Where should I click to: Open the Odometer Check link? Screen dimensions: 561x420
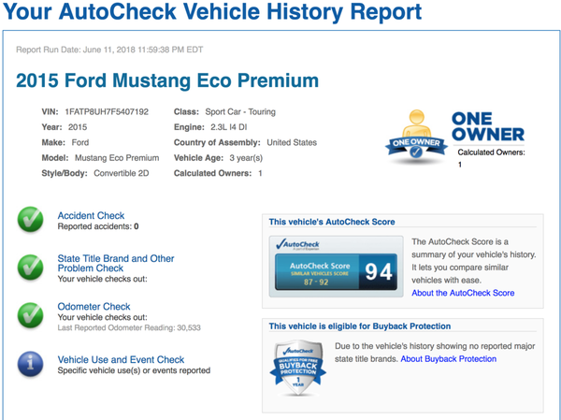(x=93, y=307)
